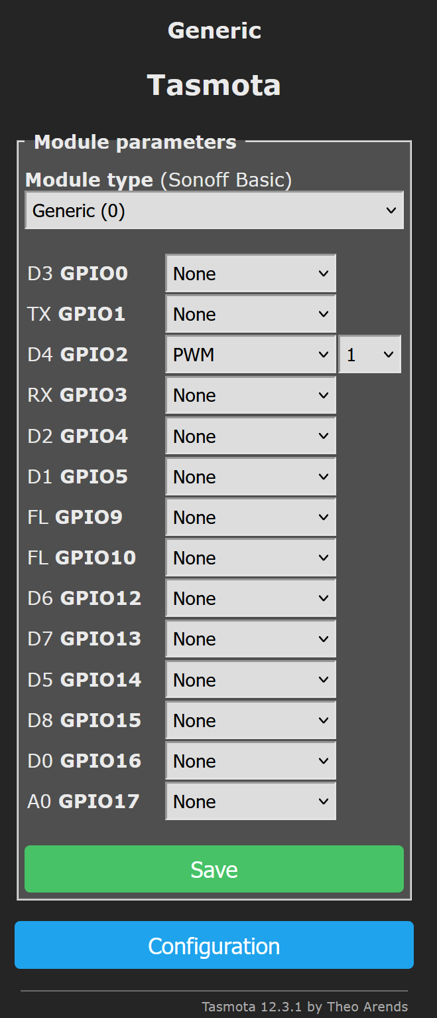Open the D7 GPIO13 dropdown
Viewport: 437px width, 1018px height.
tap(251, 639)
